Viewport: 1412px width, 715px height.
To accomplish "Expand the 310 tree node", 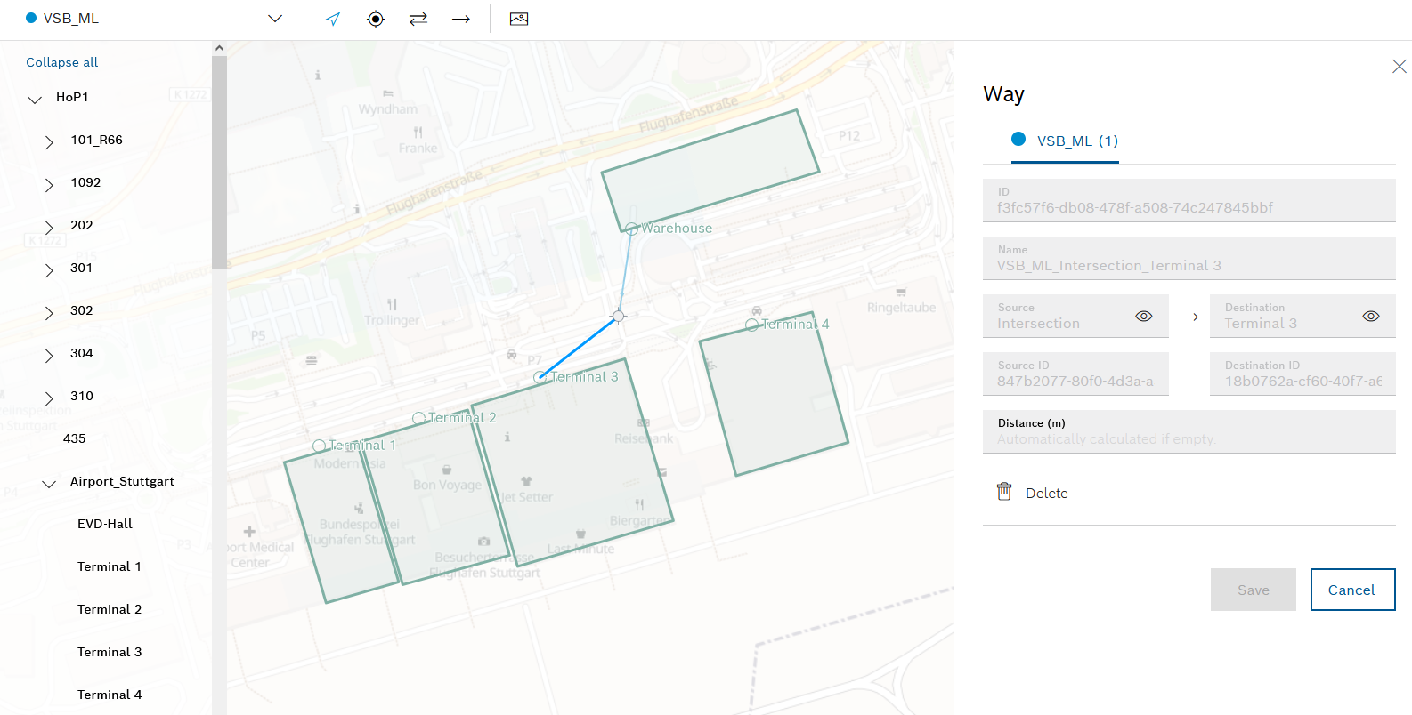I will (49, 398).
